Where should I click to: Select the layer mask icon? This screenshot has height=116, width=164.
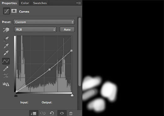pos(14,11)
